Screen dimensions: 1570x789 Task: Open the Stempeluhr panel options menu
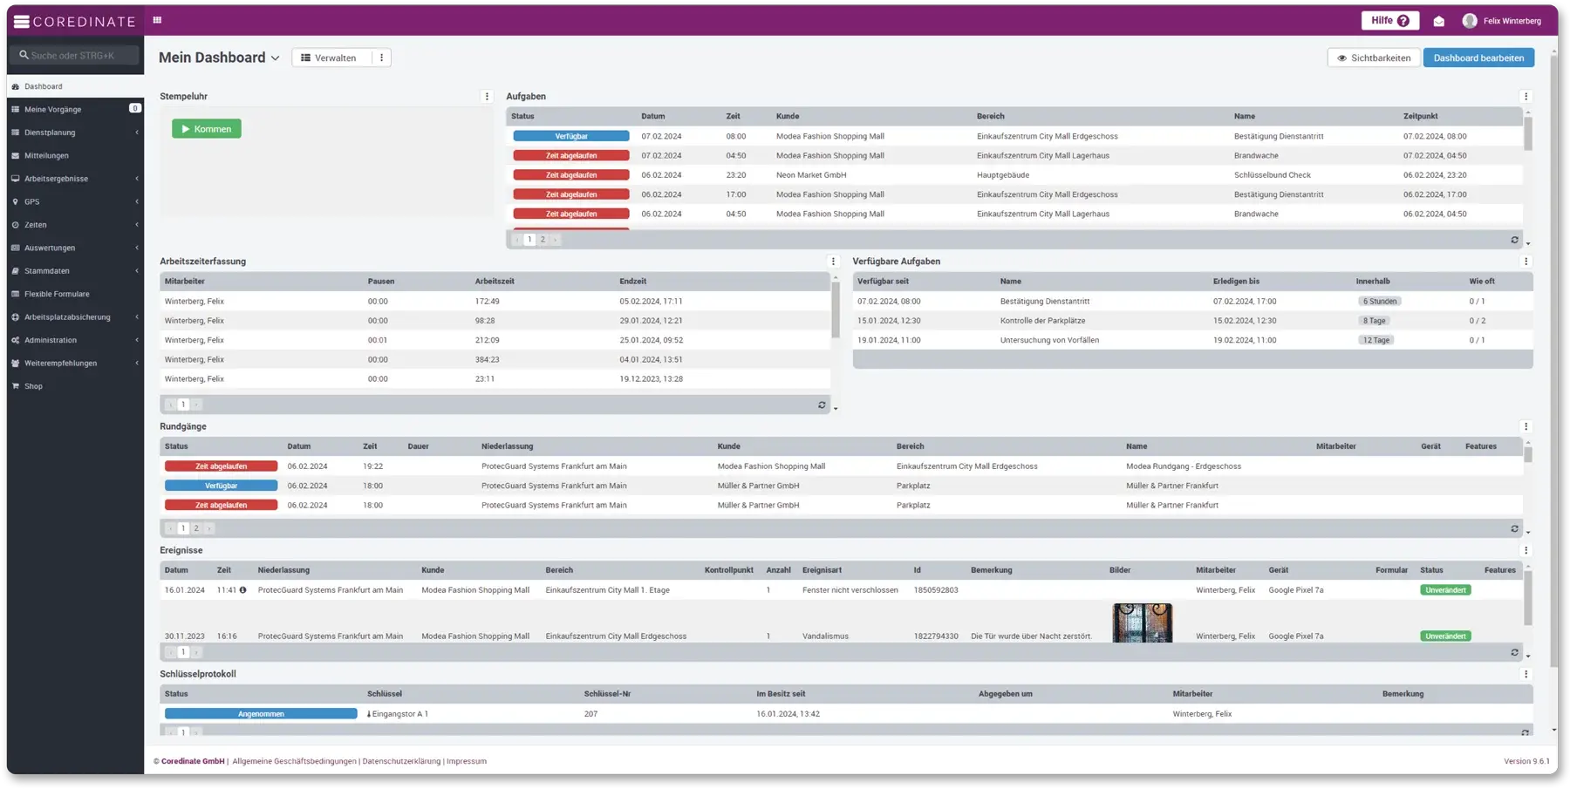[487, 97]
